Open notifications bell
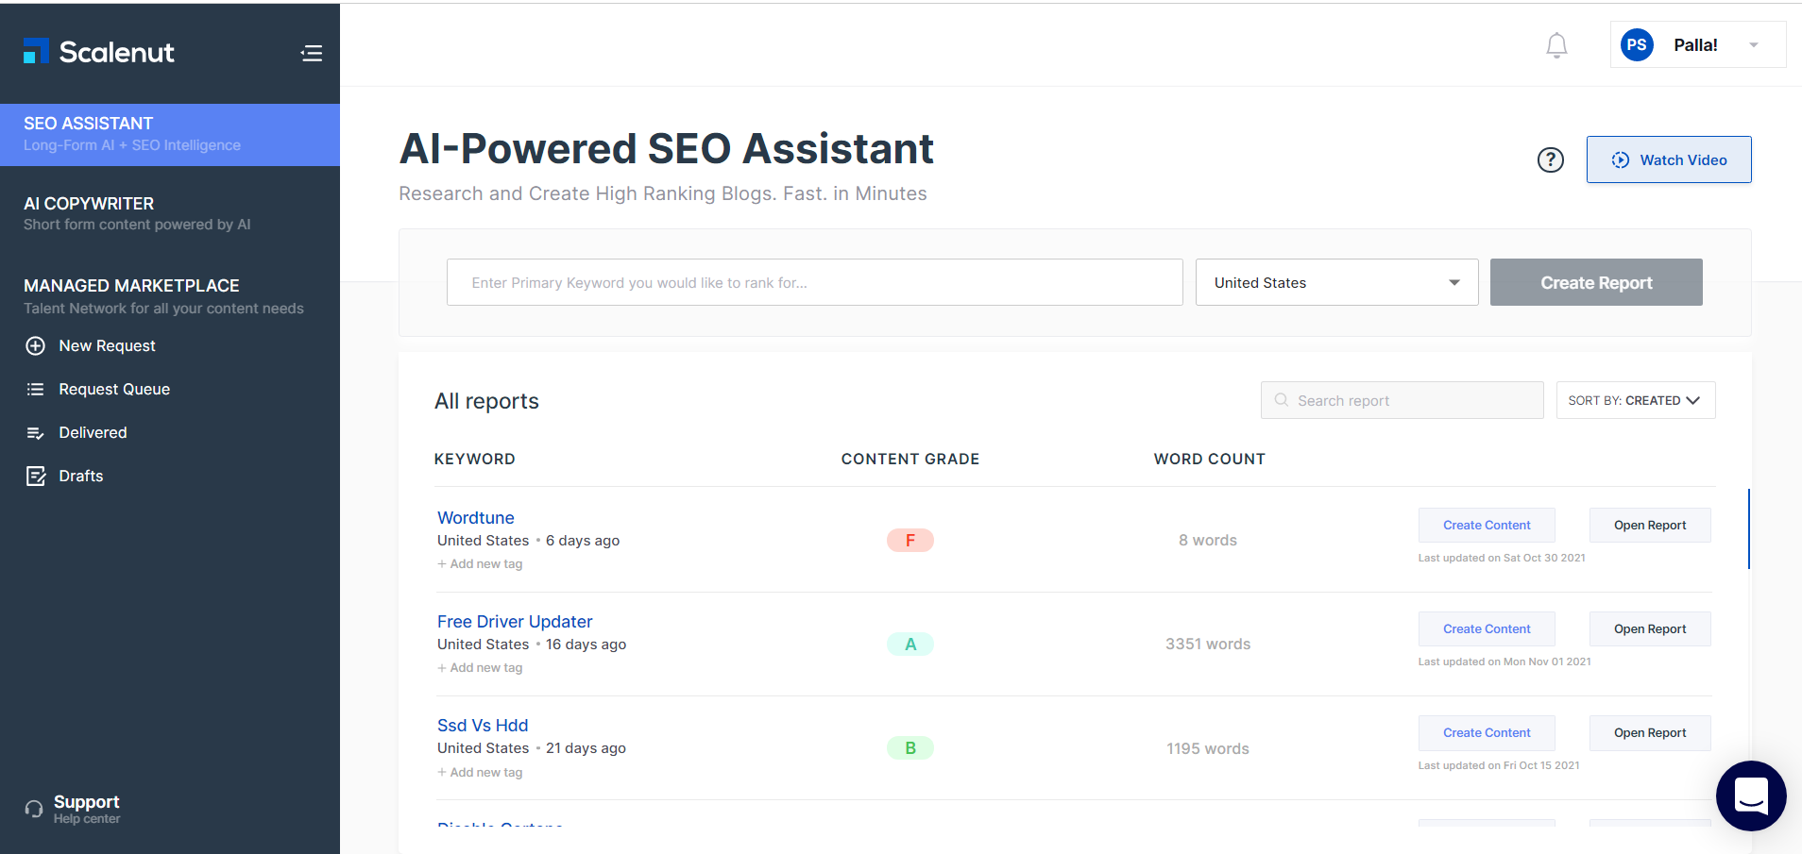1802x854 pixels. click(x=1556, y=45)
